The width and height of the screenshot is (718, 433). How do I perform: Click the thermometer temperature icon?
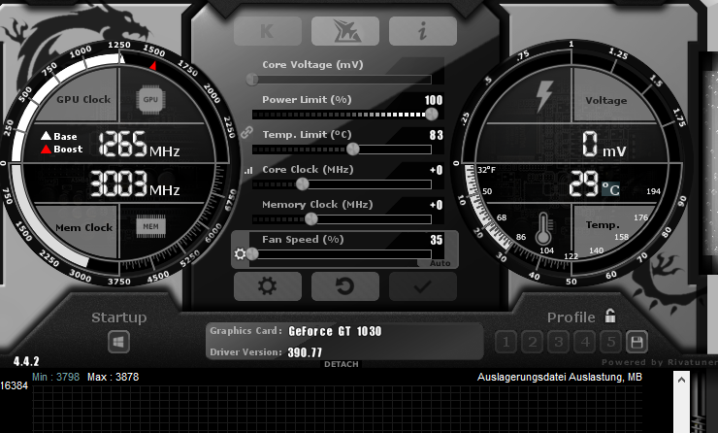543,228
